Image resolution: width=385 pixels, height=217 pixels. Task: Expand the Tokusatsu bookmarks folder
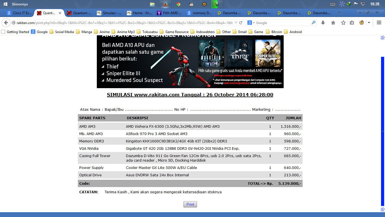pyautogui.click(x=147, y=32)
